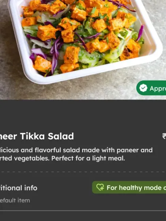The width and height of the screenshot is (166, 221).
Task: Select the word vegetables in description
Action: [32, 158]
